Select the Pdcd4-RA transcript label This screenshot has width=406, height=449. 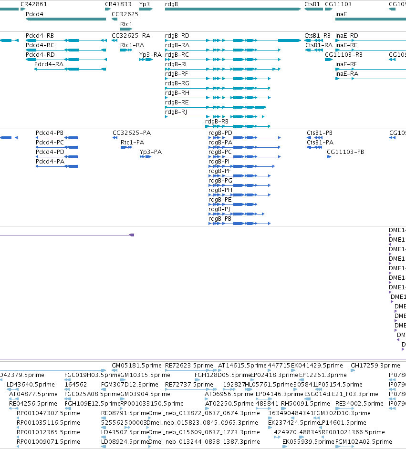click(49, 64)
